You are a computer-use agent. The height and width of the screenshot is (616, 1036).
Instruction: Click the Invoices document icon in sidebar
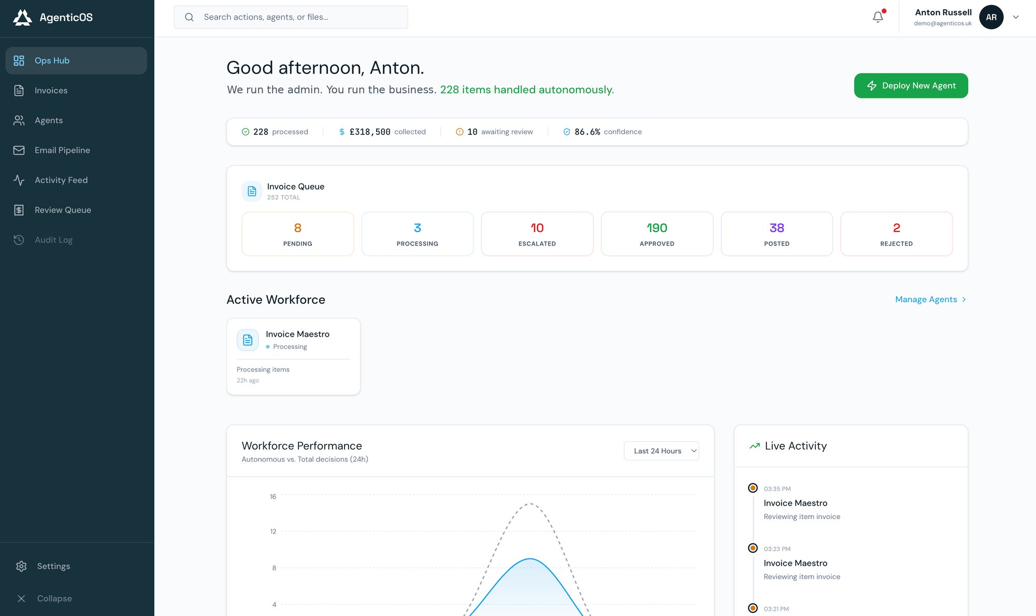(19, 91)
